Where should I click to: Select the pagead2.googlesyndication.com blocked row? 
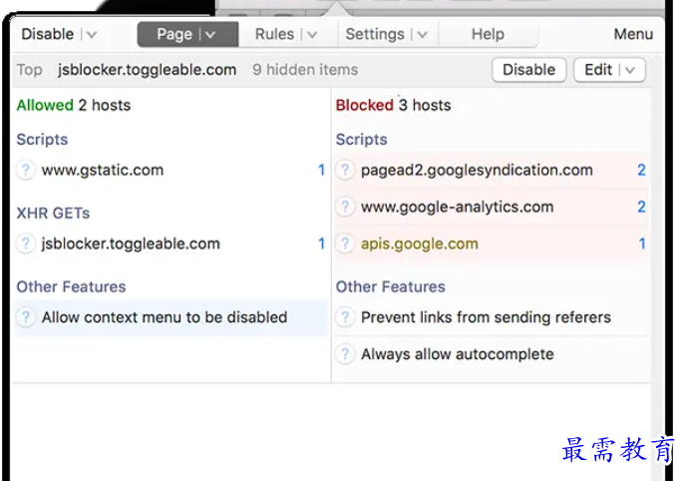point(492,170)
